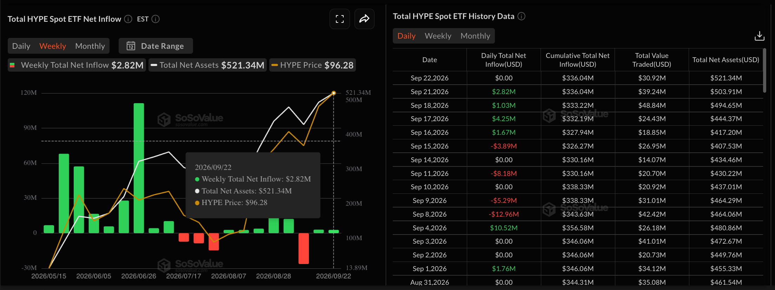Click the Sep 18,2026 date cell
Image resolution: width=775 pixels, height=290 pixels.
pos(430,105)
